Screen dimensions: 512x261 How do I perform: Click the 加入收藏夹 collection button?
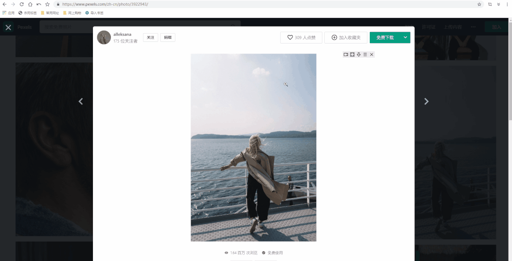346,37
